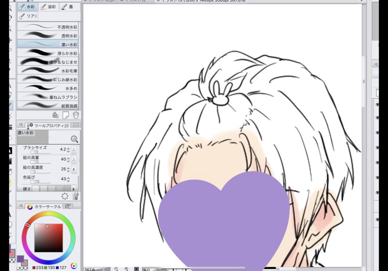The height and width of the screenshot is (271, 388).
Task: Open sub tool detail with wrench icon
Action: (76, 196)
